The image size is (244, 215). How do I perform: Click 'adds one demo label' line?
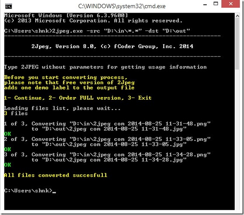pos(69,88)
